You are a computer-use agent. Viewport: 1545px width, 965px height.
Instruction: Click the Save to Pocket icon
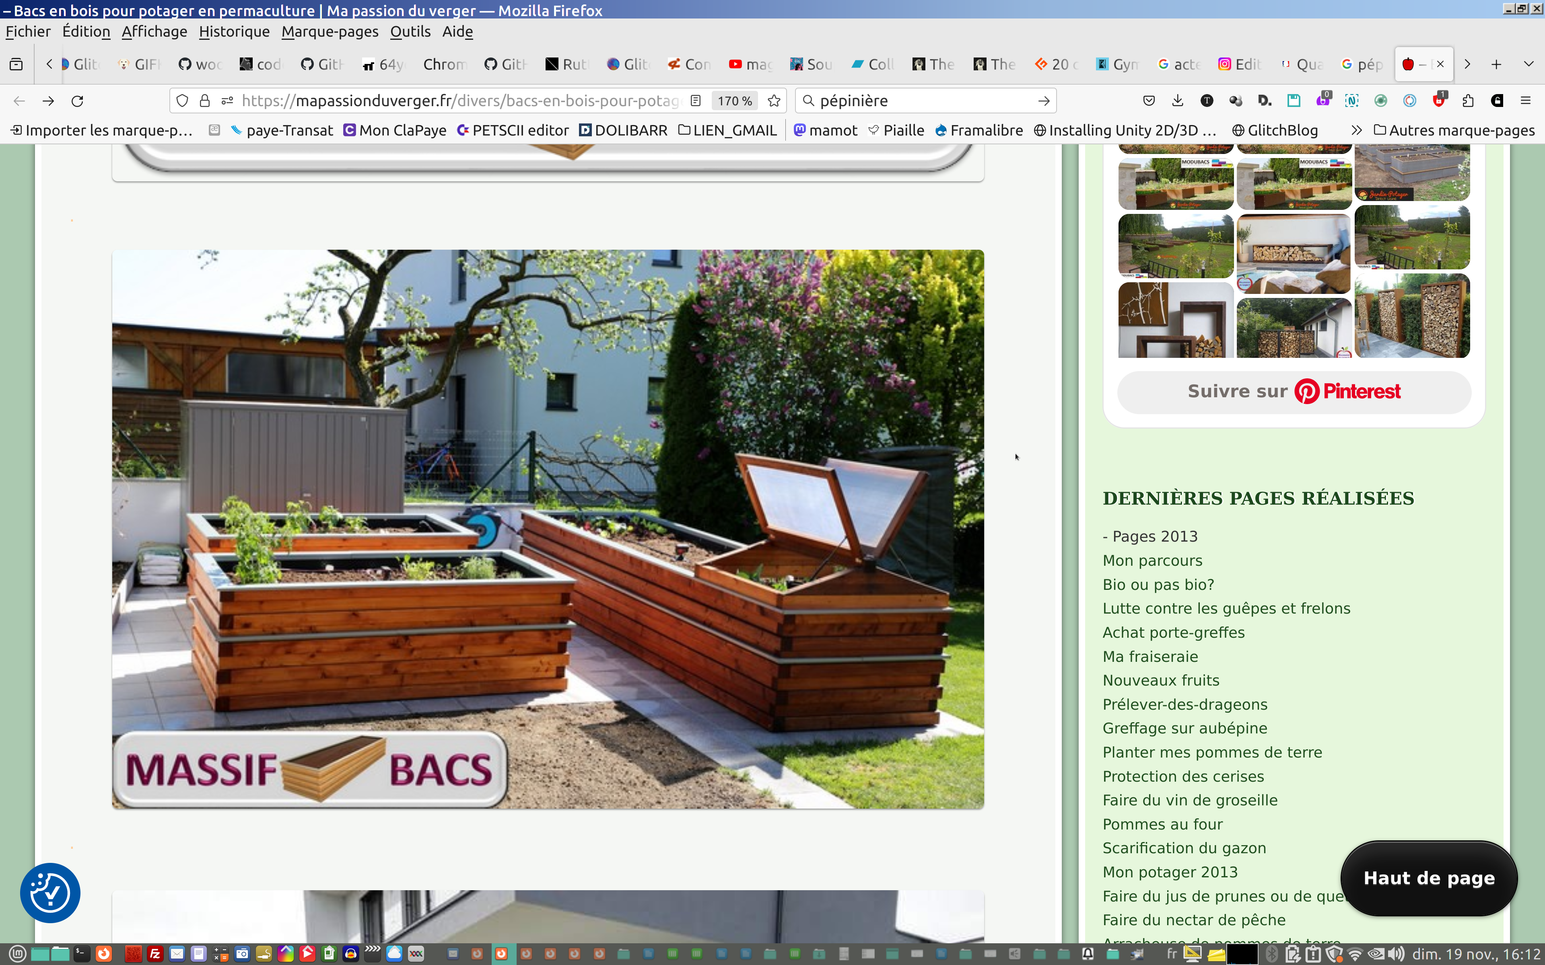pos(1149,101)
